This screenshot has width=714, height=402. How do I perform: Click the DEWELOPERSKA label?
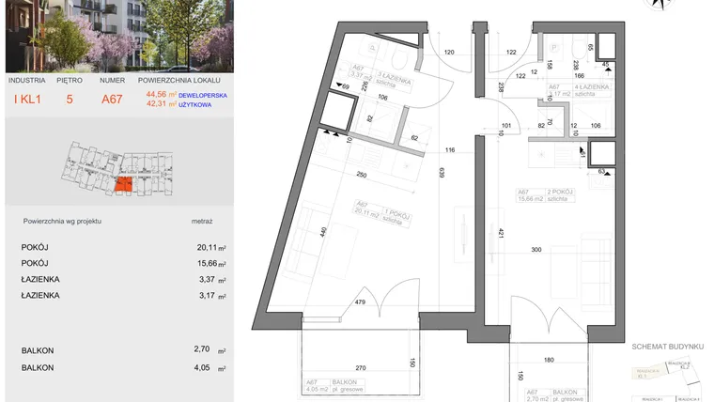(203, 96)
